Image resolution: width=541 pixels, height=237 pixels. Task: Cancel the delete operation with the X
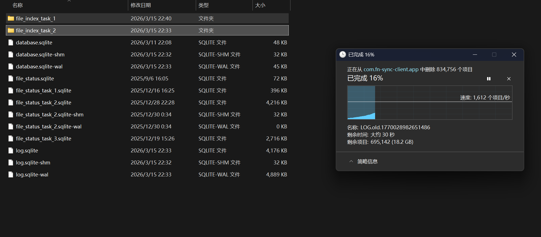[x=509, y=79]
